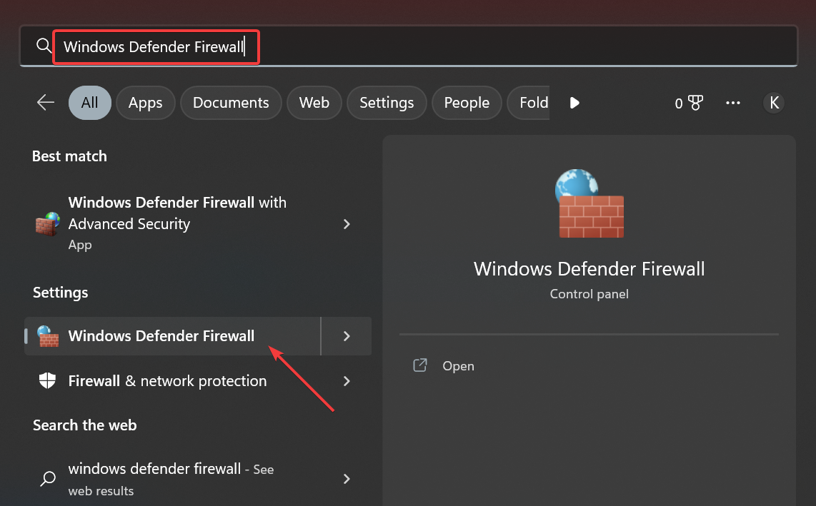Switch to the Documents filter tab

(231, 103)
